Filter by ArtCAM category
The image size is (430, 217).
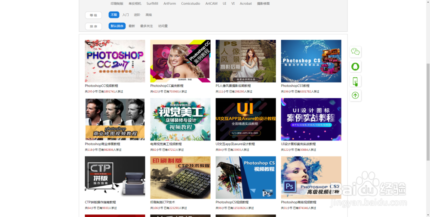click(212, 3)
